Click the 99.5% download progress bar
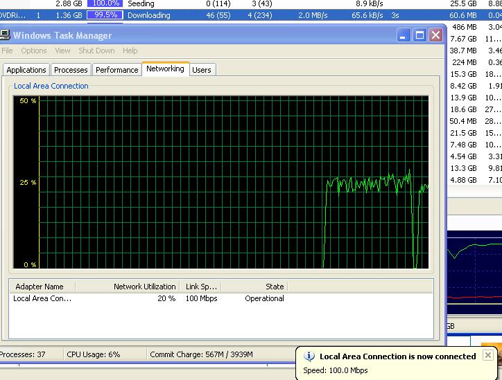This screenshot has height=380, width=502. coord(105,15)
